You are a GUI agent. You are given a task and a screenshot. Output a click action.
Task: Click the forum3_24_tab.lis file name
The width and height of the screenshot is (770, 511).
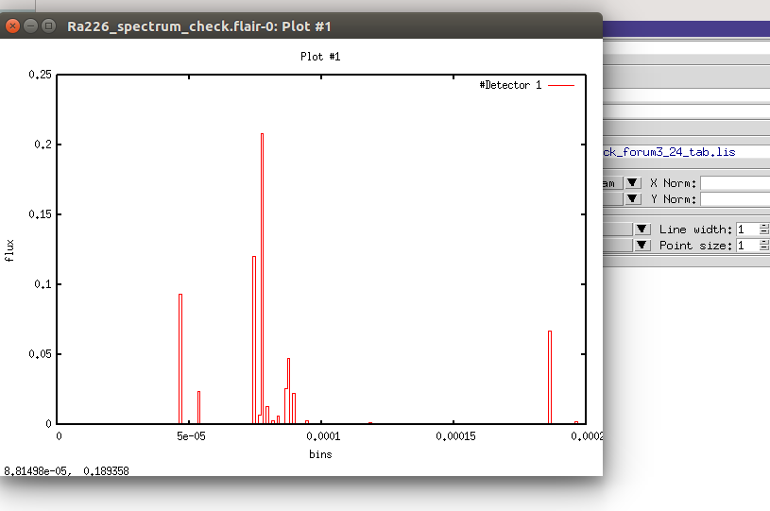[x=669, y=152]
